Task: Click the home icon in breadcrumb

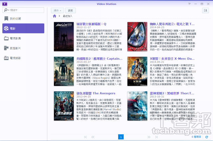Action: (x=55, y=16)
